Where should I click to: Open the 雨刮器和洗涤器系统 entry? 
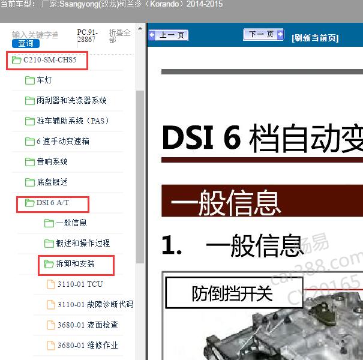coord(71,100)
